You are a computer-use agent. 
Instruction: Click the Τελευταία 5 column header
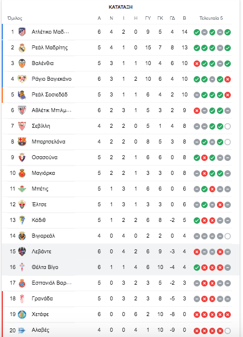(x=211, y=18)
